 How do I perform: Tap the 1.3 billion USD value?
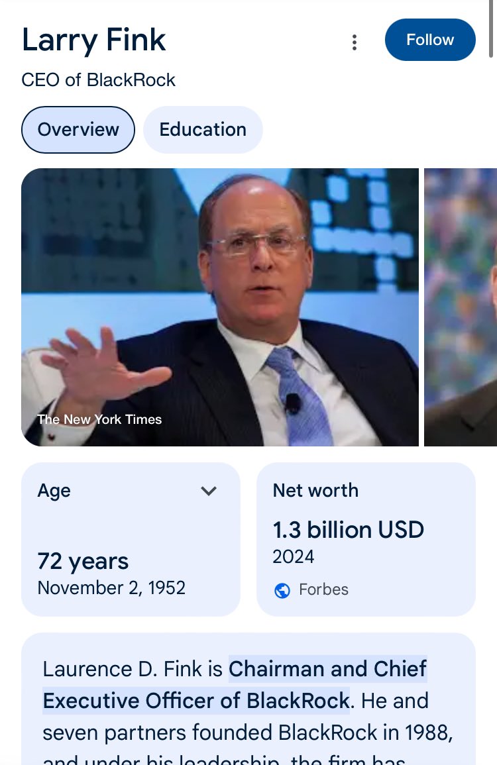click(348, 530)
